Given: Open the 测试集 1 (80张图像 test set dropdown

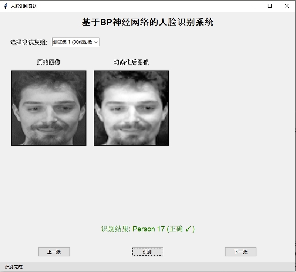Looking at the screenshot, I should pos(75,42).
